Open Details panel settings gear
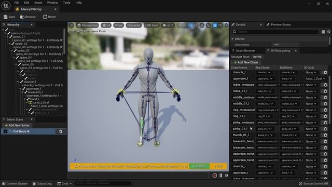The width and height of the screenshot is (332, 187). coord(328,32)
